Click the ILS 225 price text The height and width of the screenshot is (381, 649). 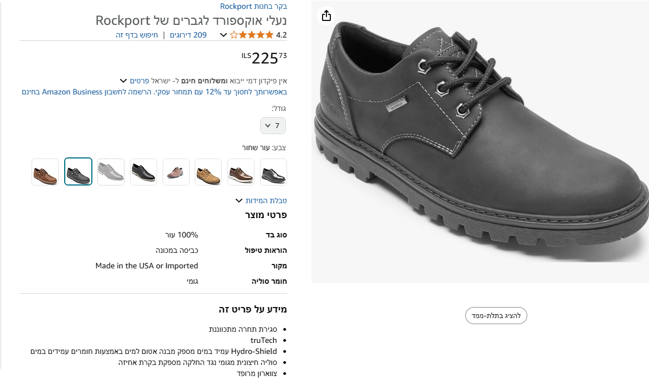pyautogui.click(x=264, y=57)
